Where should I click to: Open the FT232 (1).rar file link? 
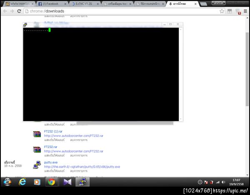tap(53, 131)
